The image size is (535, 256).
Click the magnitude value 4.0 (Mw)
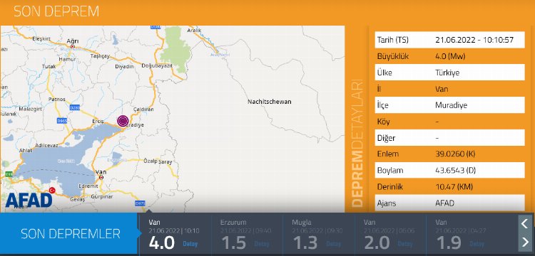[450, 56]
